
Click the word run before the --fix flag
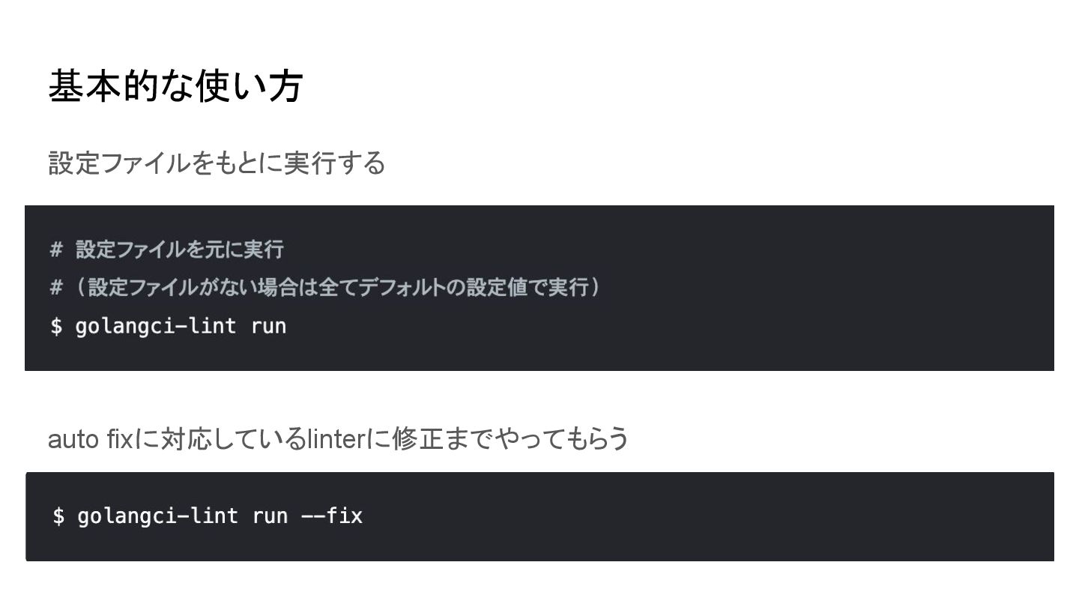tap(270, 516)
